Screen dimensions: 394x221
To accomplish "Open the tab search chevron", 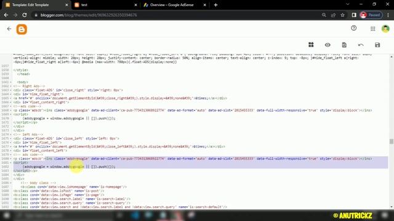I will [x=348, y=4].
